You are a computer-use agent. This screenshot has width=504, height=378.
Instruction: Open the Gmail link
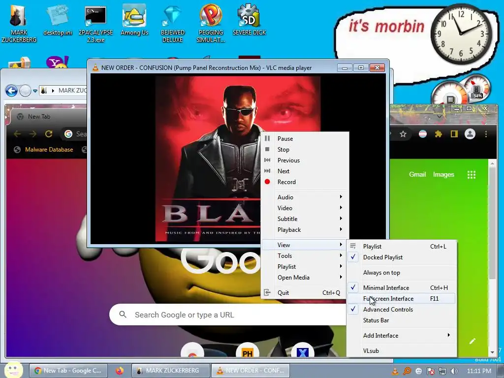tap(417, 175)
